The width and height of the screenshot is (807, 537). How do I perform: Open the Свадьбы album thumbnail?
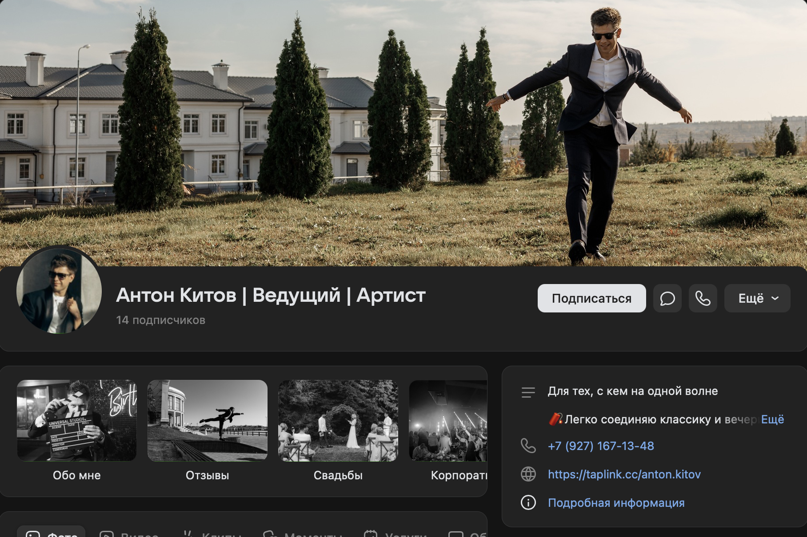coord(338,420)
